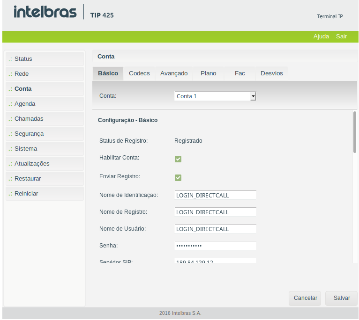The width and height of the screenshot is (359, 320).
Task: Click the Cancelar button
Action: tap(305, 298)
